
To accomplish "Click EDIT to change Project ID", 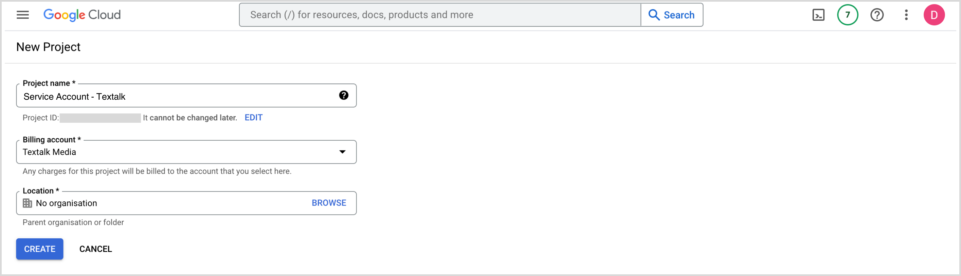I will point(253,118).
